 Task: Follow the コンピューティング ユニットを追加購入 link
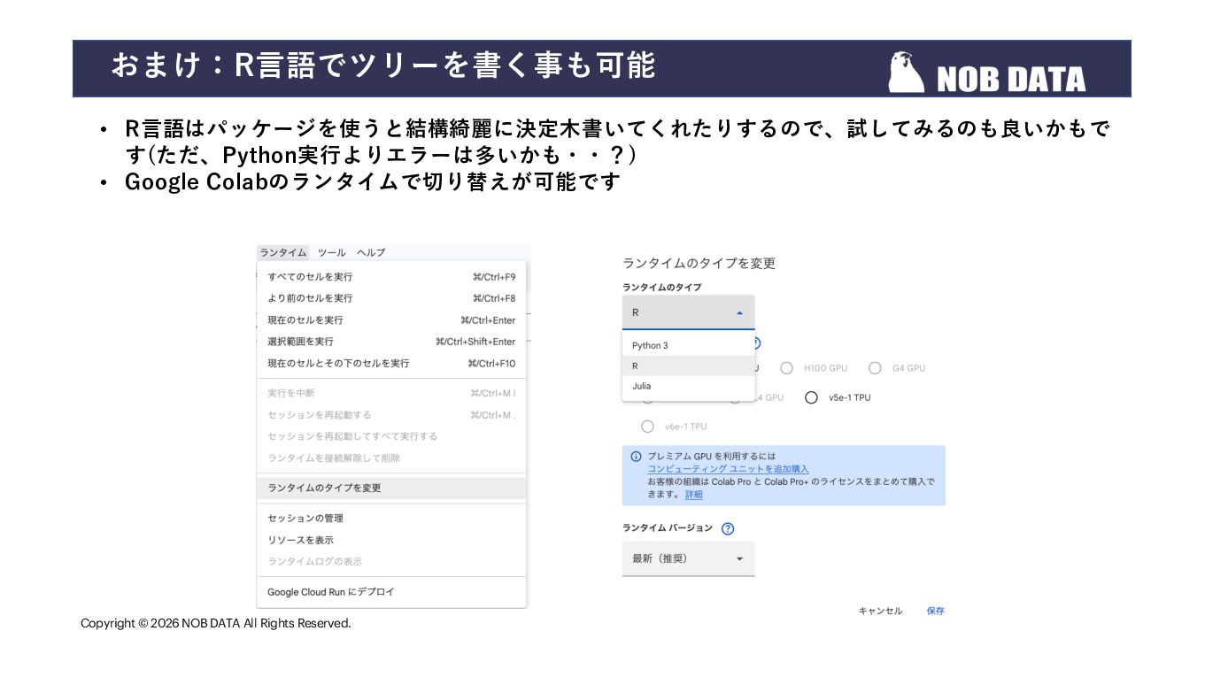(728, 469)
